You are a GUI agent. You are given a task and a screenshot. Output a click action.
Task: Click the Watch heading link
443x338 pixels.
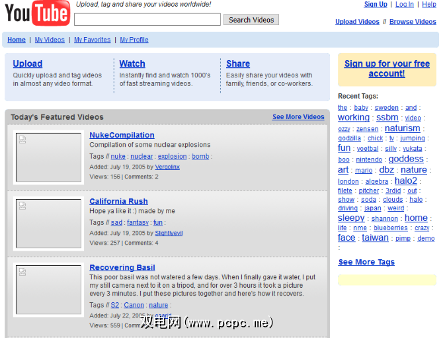(x=132, y=63)
